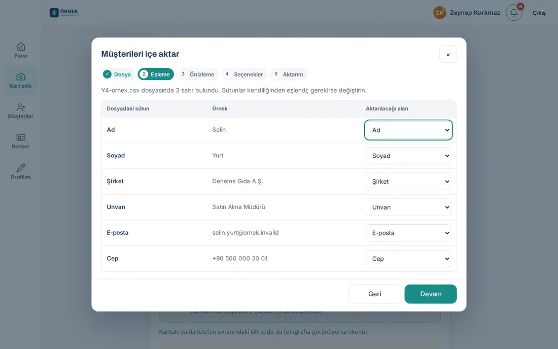Screen dimensions: 558x349
Task: Close the import dialog with ×
Action: coord(448,54)
